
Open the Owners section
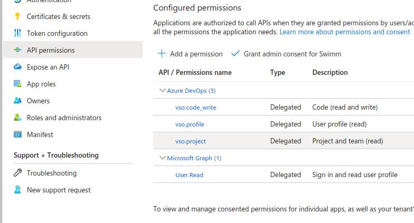click(x=38, y=101)
